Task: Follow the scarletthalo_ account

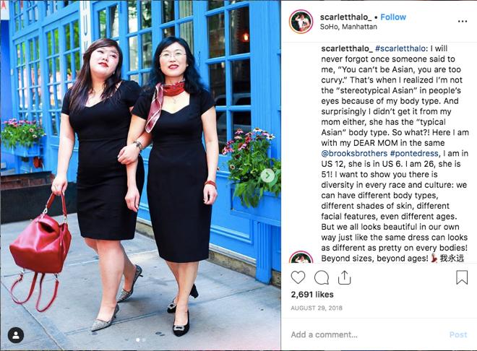Action: [393, 17]
